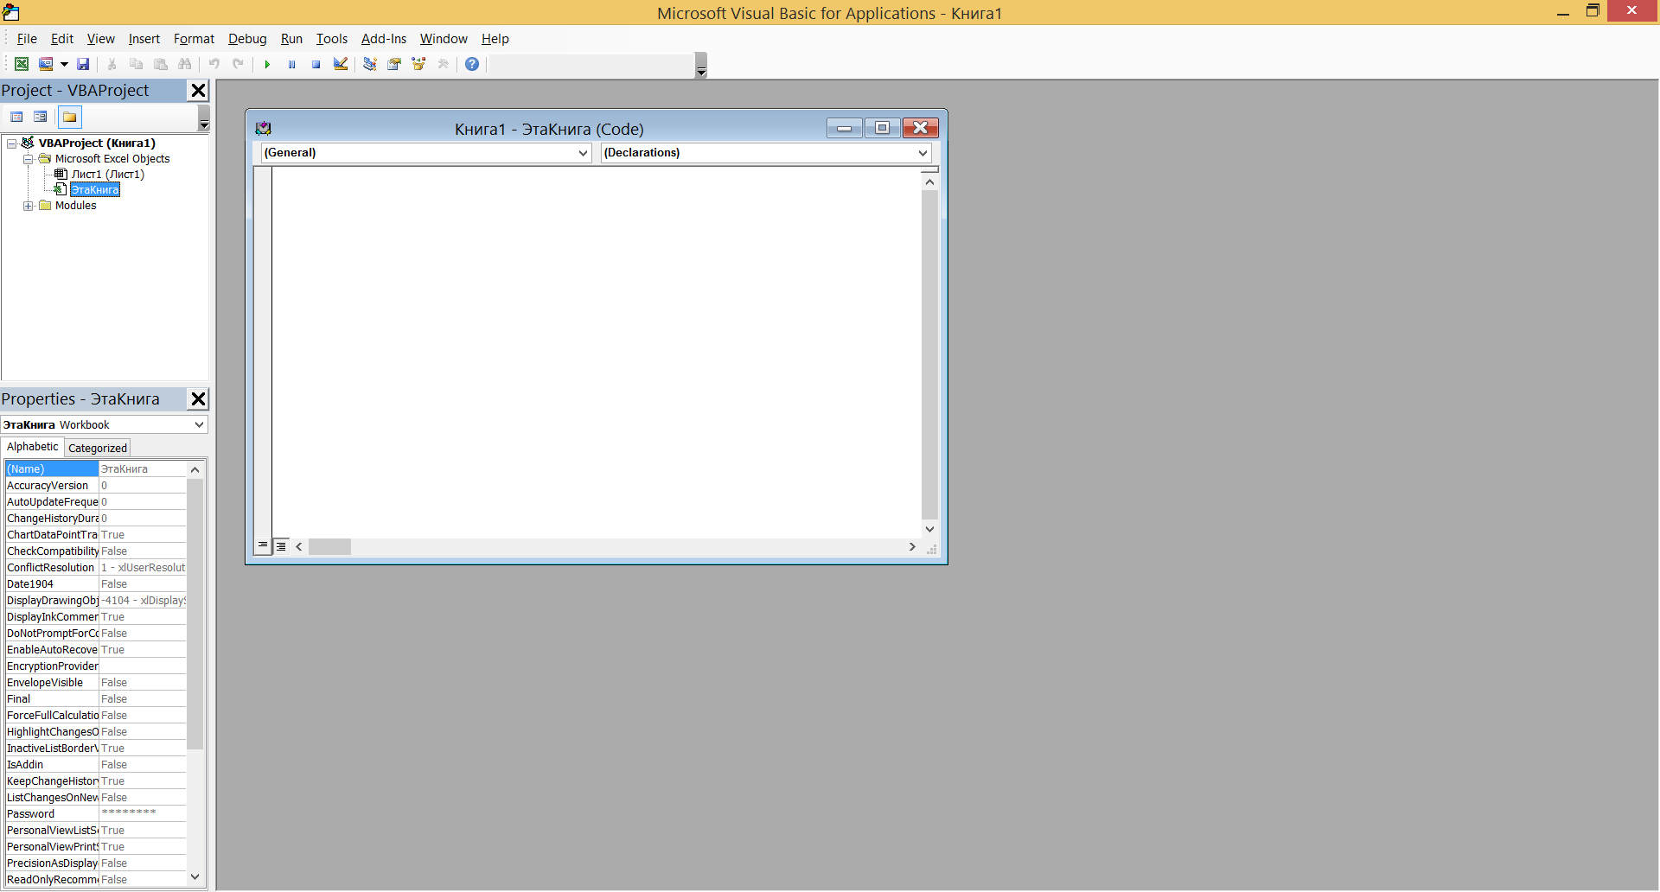Image resolution: width=1660 pixels, height=892 pixels.
Task: Click inside the code editor area
Action: coord(597,353)
